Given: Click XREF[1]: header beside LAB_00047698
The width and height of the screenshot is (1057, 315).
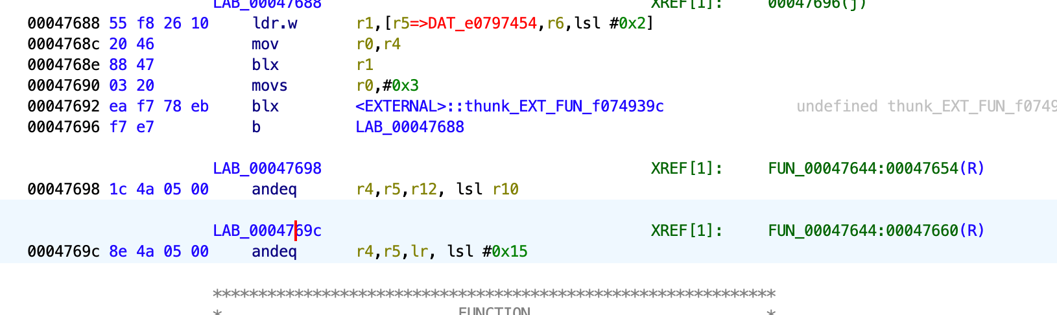Looking at the screenshot, I should (687, 169).
